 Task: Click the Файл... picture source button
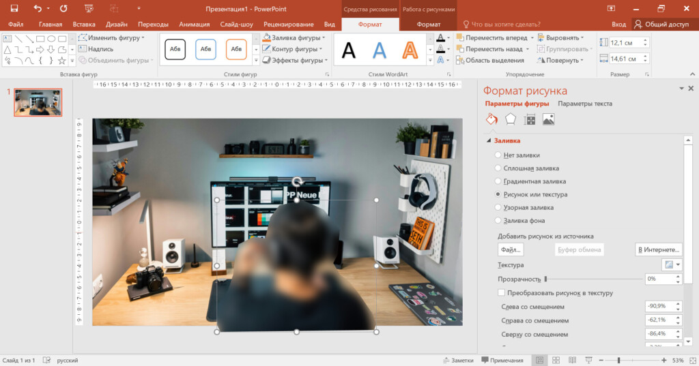511,249
